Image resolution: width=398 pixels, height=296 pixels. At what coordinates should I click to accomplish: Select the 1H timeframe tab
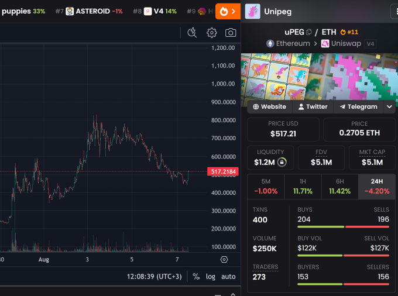(303, 187)
